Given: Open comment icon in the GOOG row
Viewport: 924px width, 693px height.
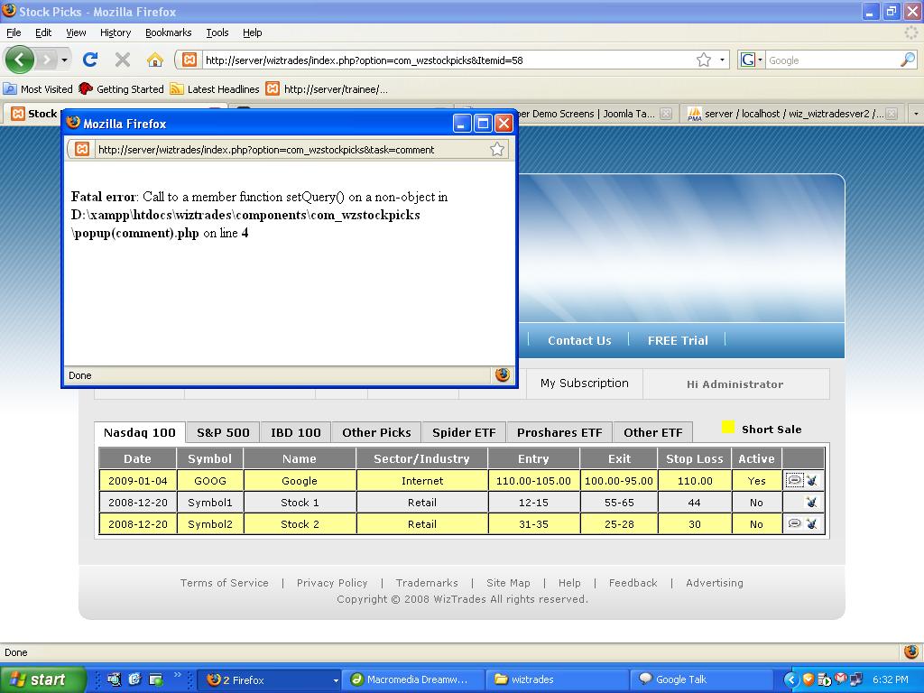Looking at the screenshot, I should pos(794,481).
